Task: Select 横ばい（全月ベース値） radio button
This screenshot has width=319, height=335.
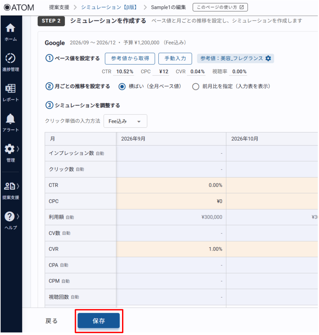Action: point(122,87)
